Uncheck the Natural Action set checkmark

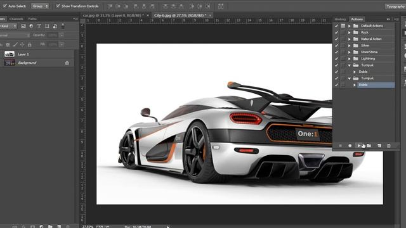coord(336,39)
